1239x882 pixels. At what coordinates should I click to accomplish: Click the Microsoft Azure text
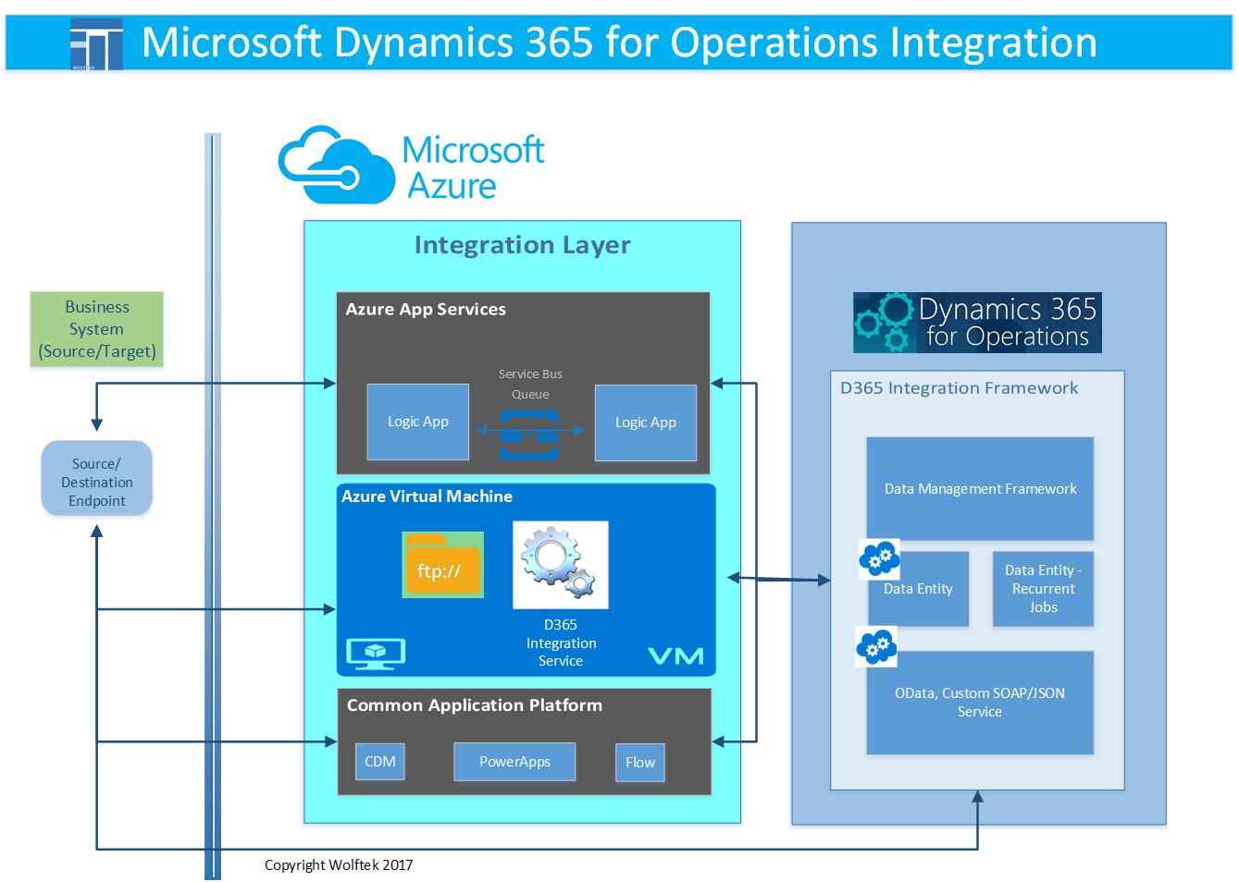point(474,167)
